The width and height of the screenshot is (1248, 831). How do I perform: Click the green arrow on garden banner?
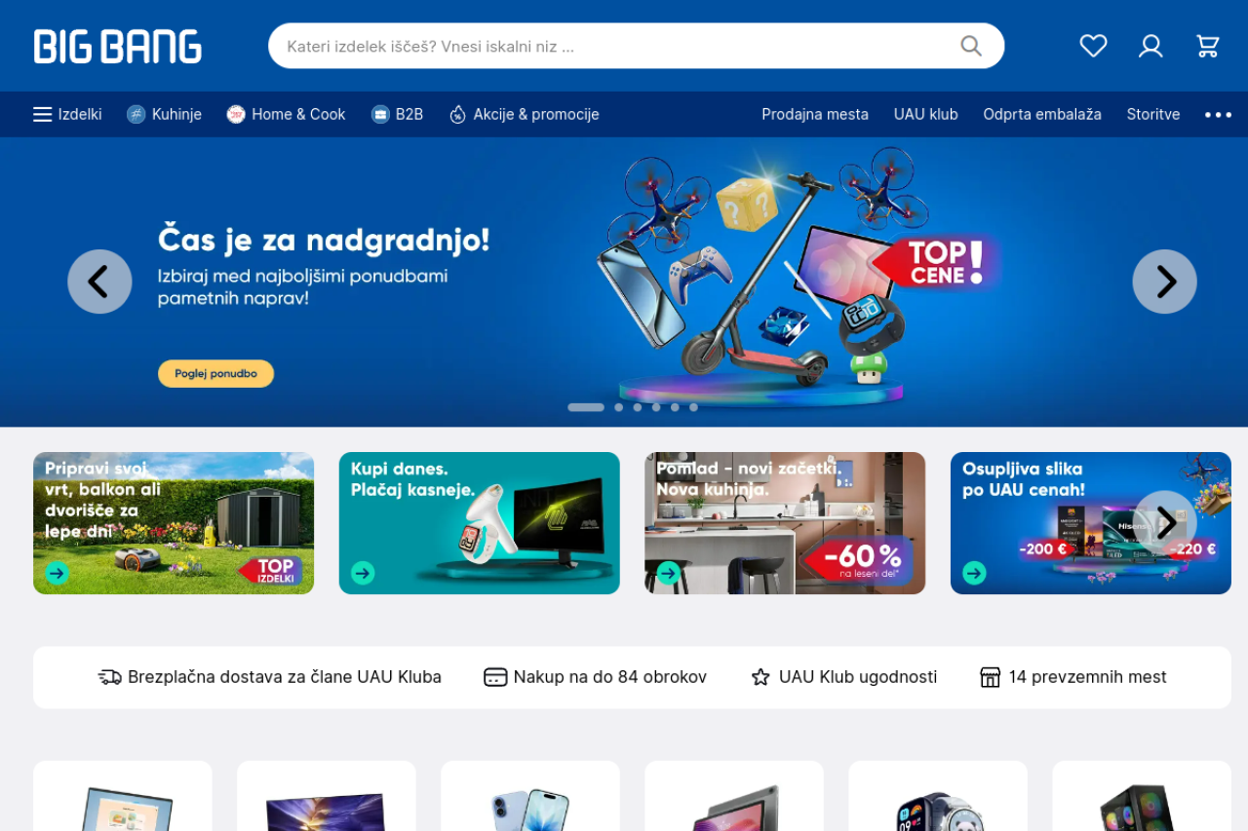click(x=58, y=573)
